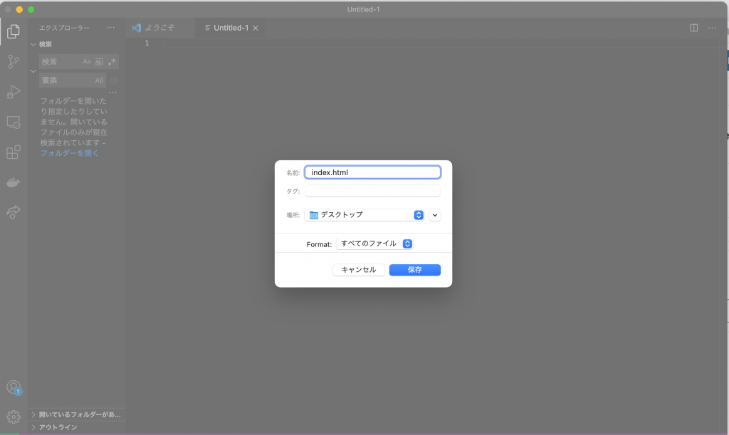Open the Explorer view in activity bar
The height and width of the screenshot is (435, 729).
(13, 31)
